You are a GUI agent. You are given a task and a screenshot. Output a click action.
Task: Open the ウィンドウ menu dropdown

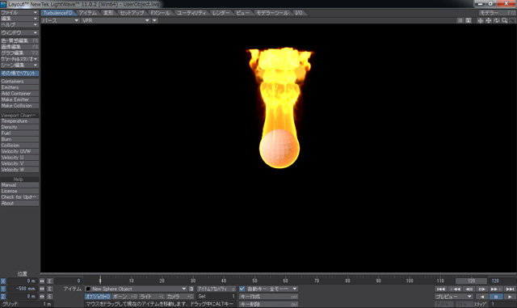(19, 32)
